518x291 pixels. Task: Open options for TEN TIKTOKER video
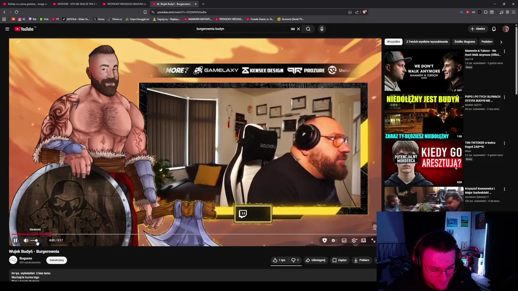click(504, 143)
